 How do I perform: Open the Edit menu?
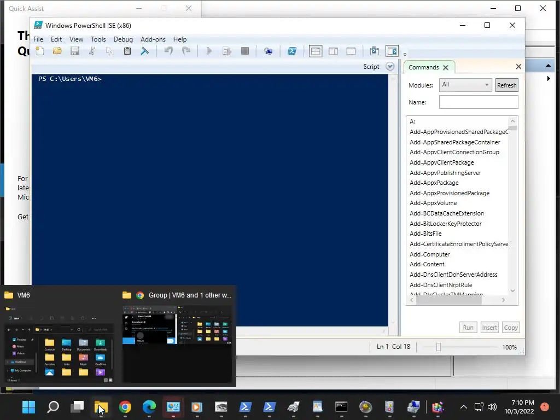point(56,39)
